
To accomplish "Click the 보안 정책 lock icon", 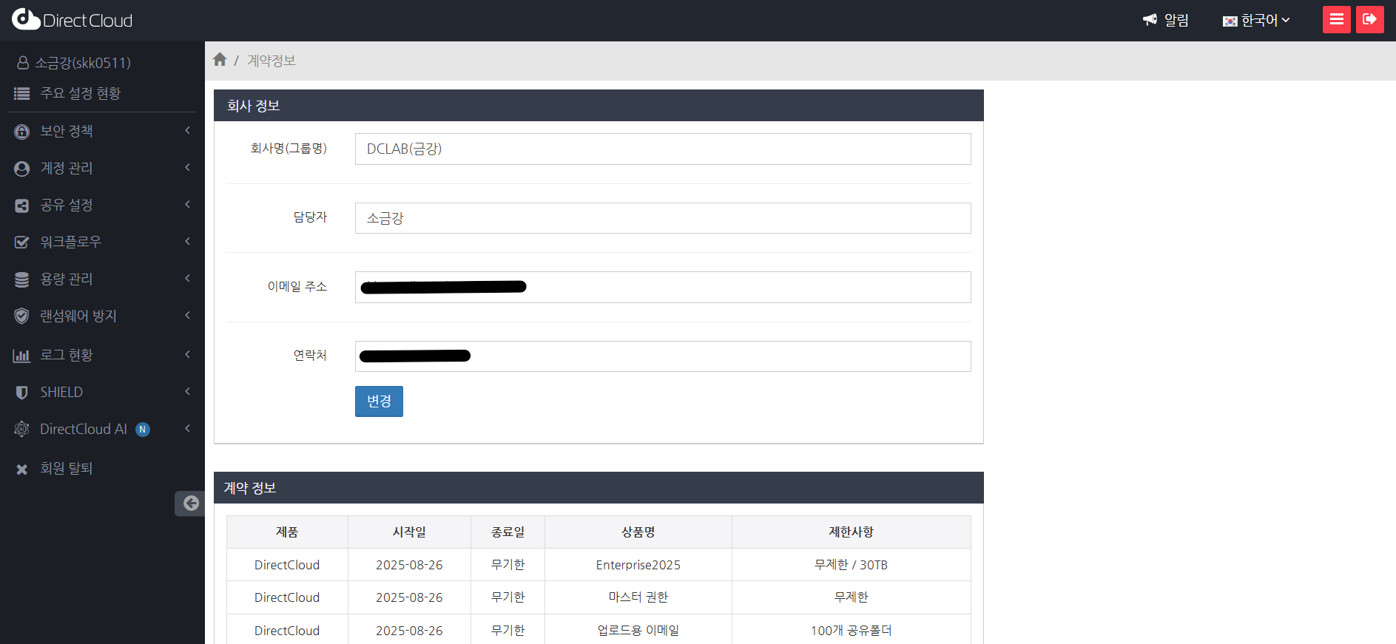I will (x=22, y=132).
